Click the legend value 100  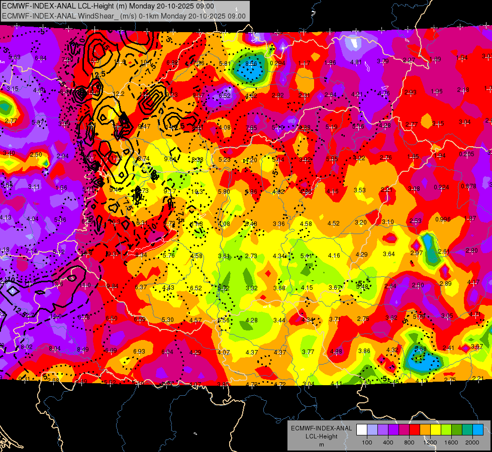[367, 442]
